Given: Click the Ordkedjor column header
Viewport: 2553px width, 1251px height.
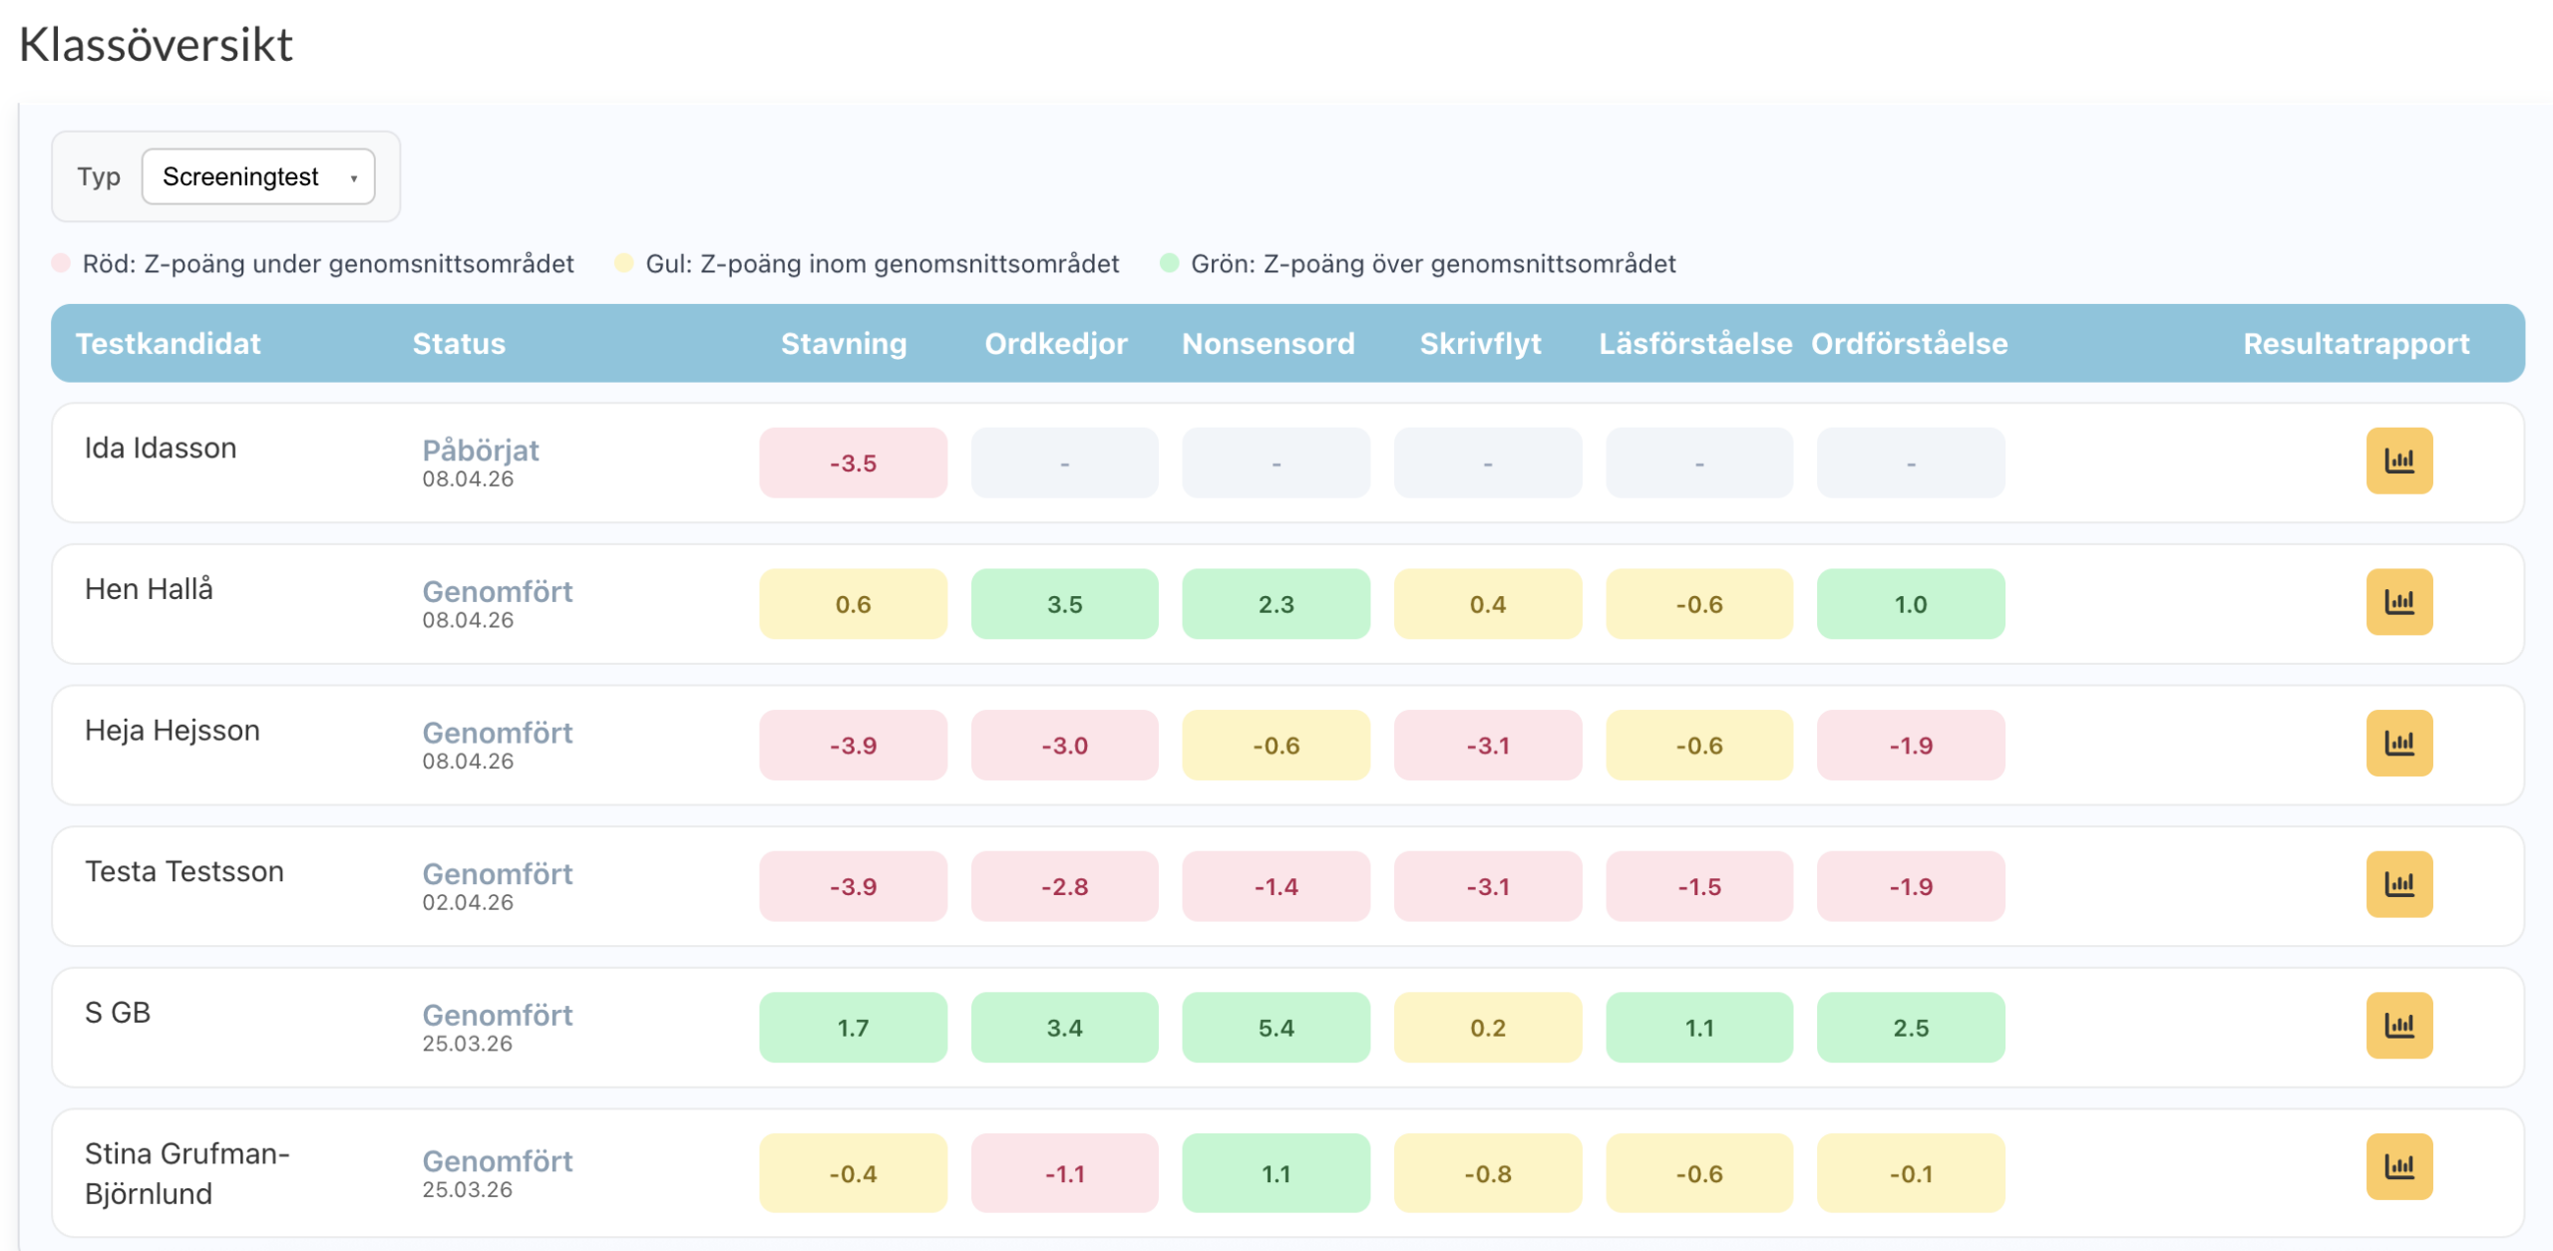Looking at the screenshot, I should [x=1055, y=344].
